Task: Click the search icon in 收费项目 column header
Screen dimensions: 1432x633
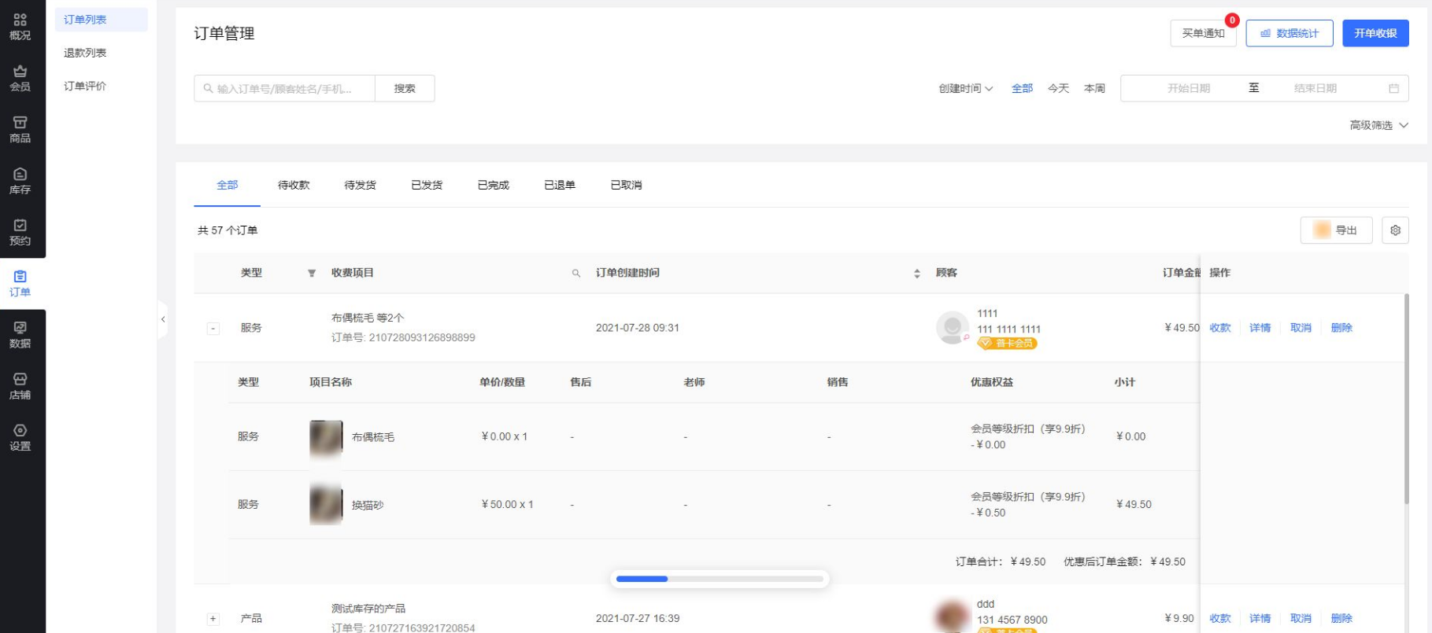Action: point(576,273)
